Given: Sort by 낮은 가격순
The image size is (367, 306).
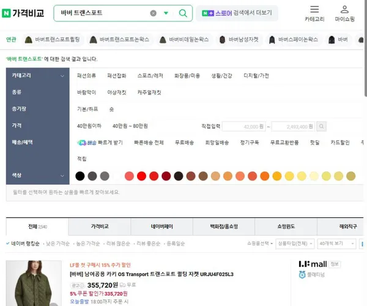Looking at the screenshot, I should [57, 244].
